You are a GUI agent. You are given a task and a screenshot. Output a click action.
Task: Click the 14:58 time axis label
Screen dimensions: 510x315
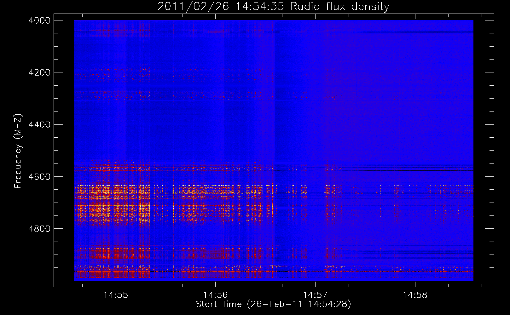coord(415,295)
